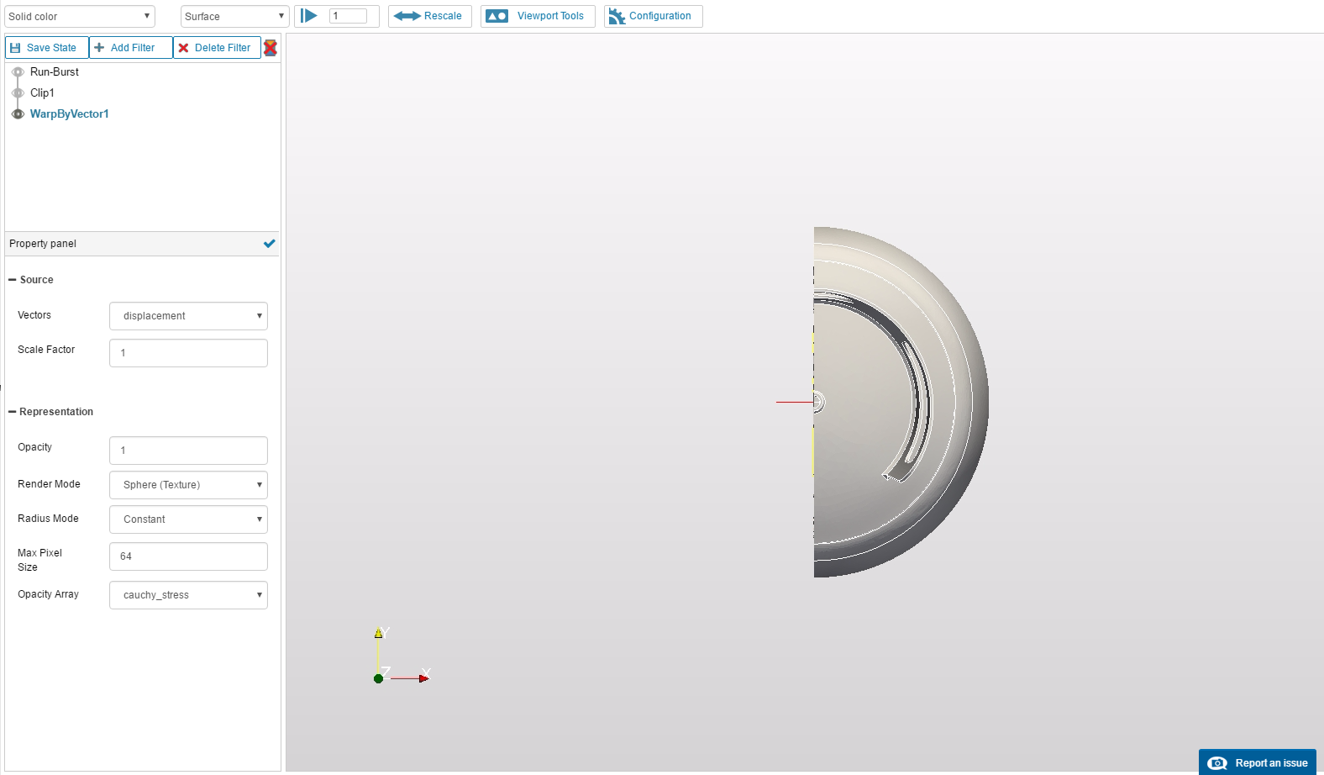This screenshot has width=1324, height=775.
Task: Click the Viewport Tools icon
Action: pyautogui.click(x=497, y=16)
